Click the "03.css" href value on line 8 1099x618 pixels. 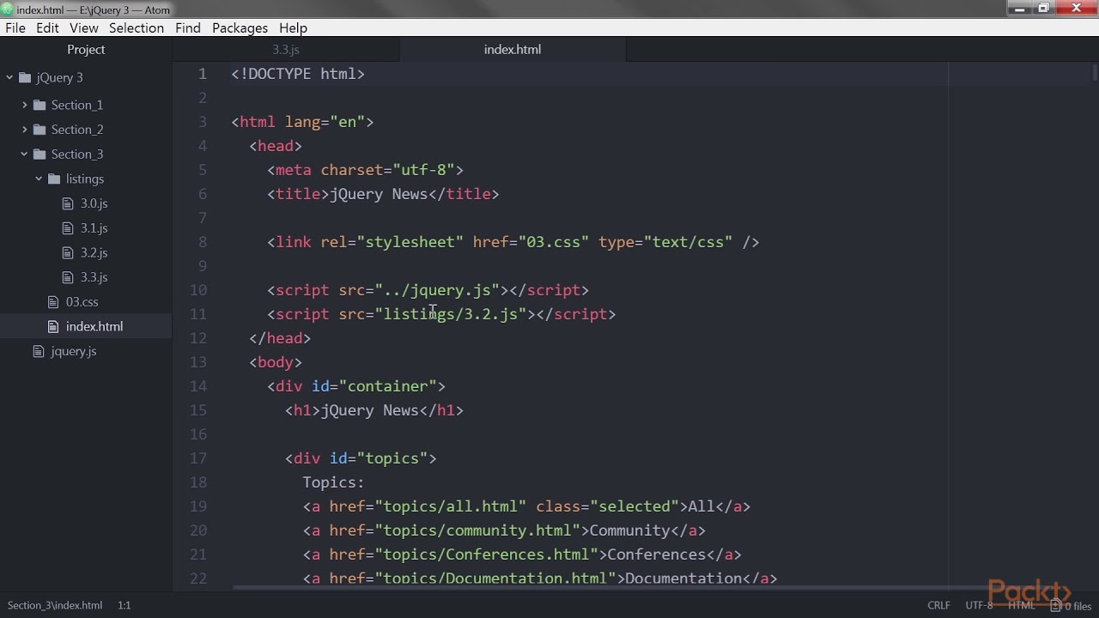(x=553, y=242)
